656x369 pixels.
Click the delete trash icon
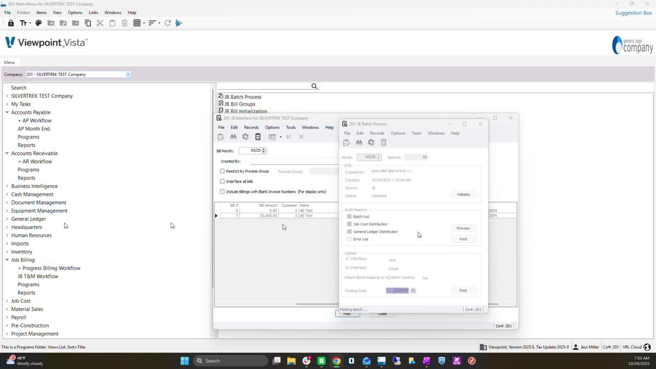(x=125, y=23)
